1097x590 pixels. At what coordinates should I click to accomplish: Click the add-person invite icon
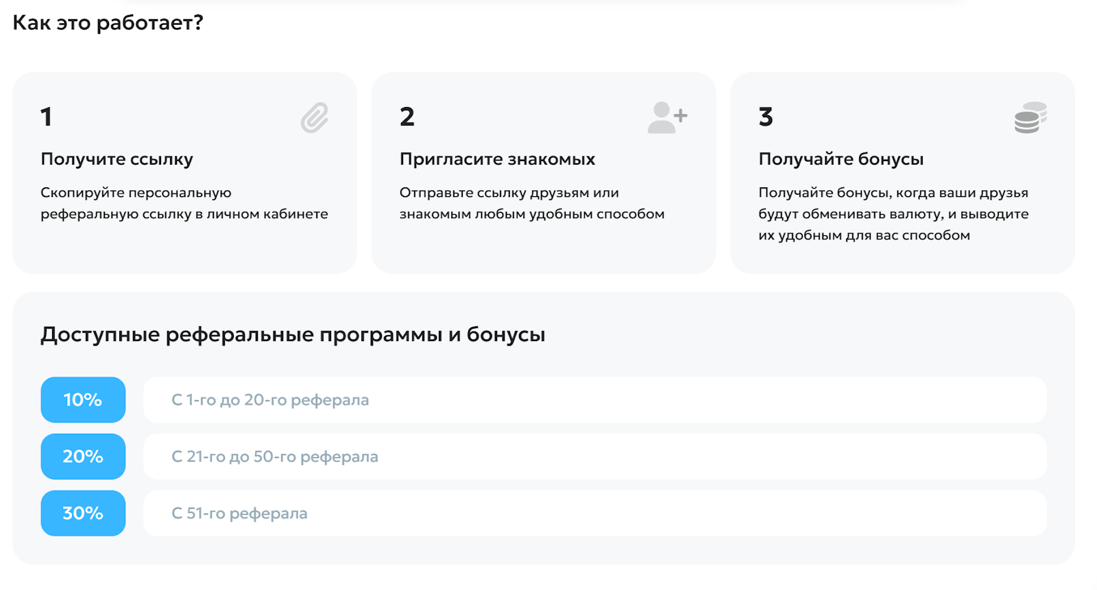[x=667, y=117]
